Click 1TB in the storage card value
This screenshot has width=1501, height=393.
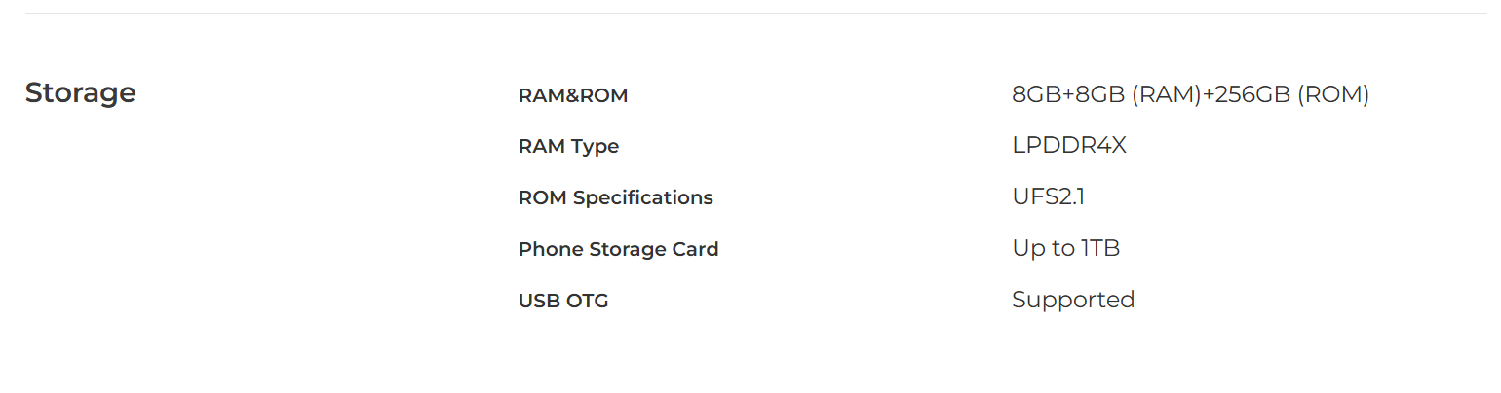(x=1100, y=248)
